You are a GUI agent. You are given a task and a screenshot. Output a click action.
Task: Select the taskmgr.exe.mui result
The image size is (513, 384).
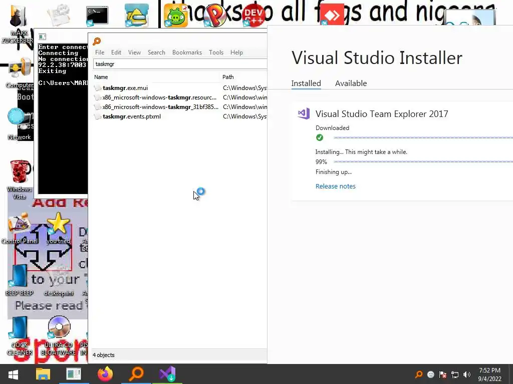(180, 88)
